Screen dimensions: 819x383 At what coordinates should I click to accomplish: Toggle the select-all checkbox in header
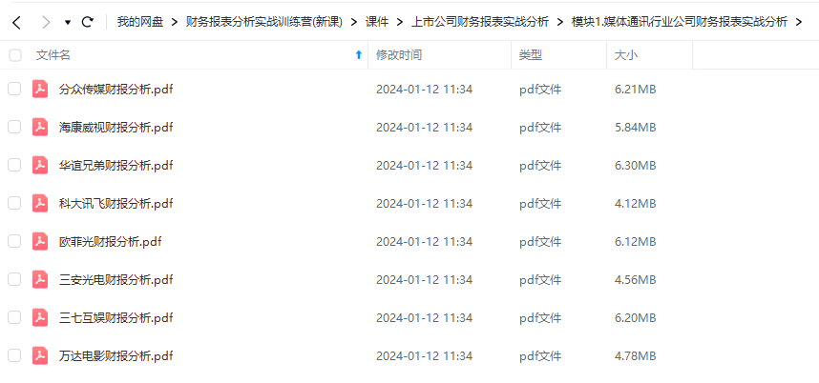tap(15, 54)
